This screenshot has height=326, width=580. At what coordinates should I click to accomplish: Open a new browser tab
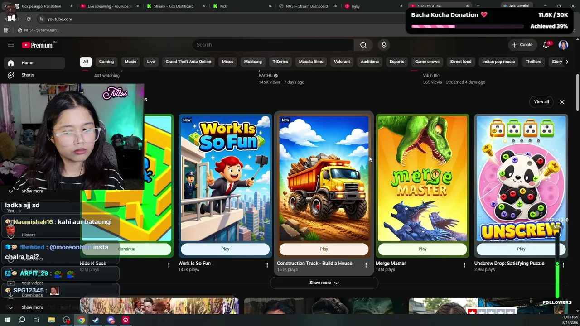click(x=478, y=6)
